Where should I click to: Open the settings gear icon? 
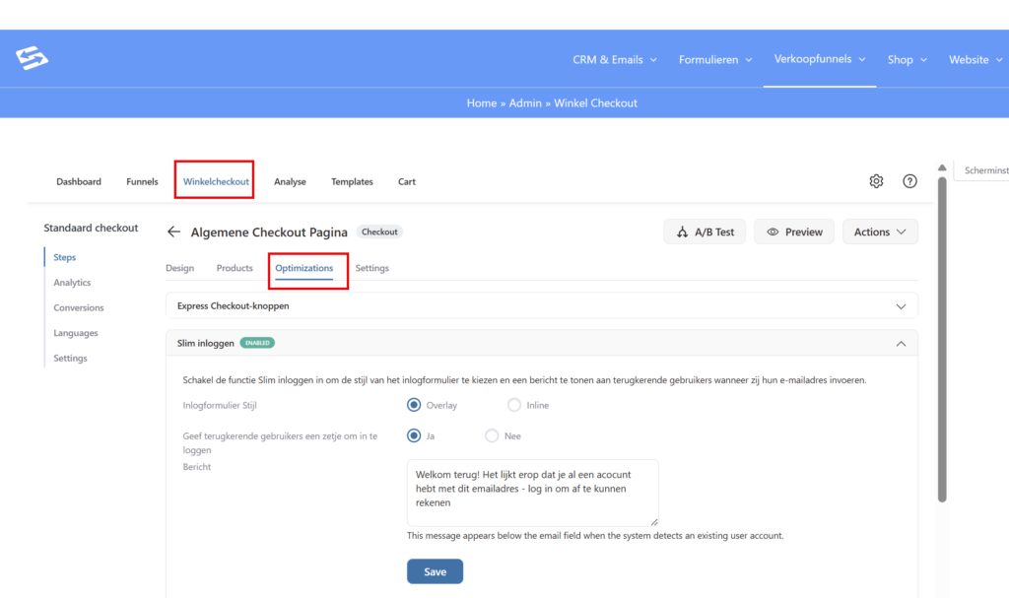(876, 181)
